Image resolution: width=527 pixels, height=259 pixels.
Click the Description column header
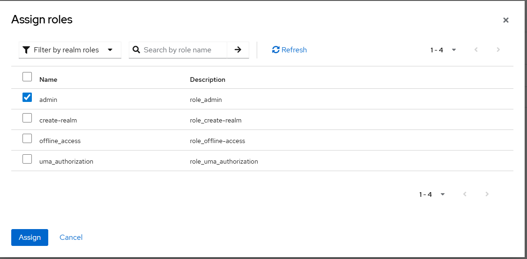pos(208,79)
